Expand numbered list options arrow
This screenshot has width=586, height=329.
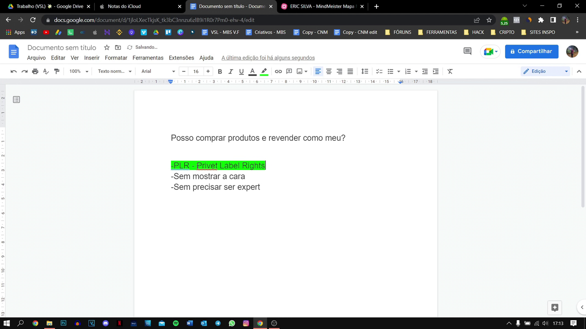point(416,71)
